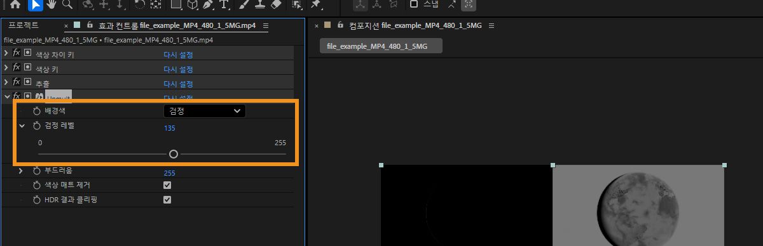Viewport: 763px width, 246px height.
Task: Collapse the 검정 레벨 property
Action: 22,126
